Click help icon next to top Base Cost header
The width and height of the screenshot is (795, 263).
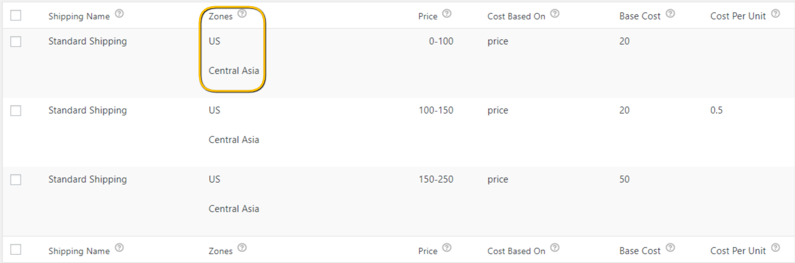coord(671,14)
